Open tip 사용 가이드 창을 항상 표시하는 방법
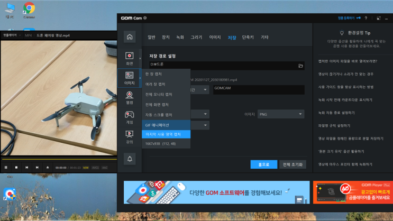This screenshot has width=393, height=221. pos(345,87)
